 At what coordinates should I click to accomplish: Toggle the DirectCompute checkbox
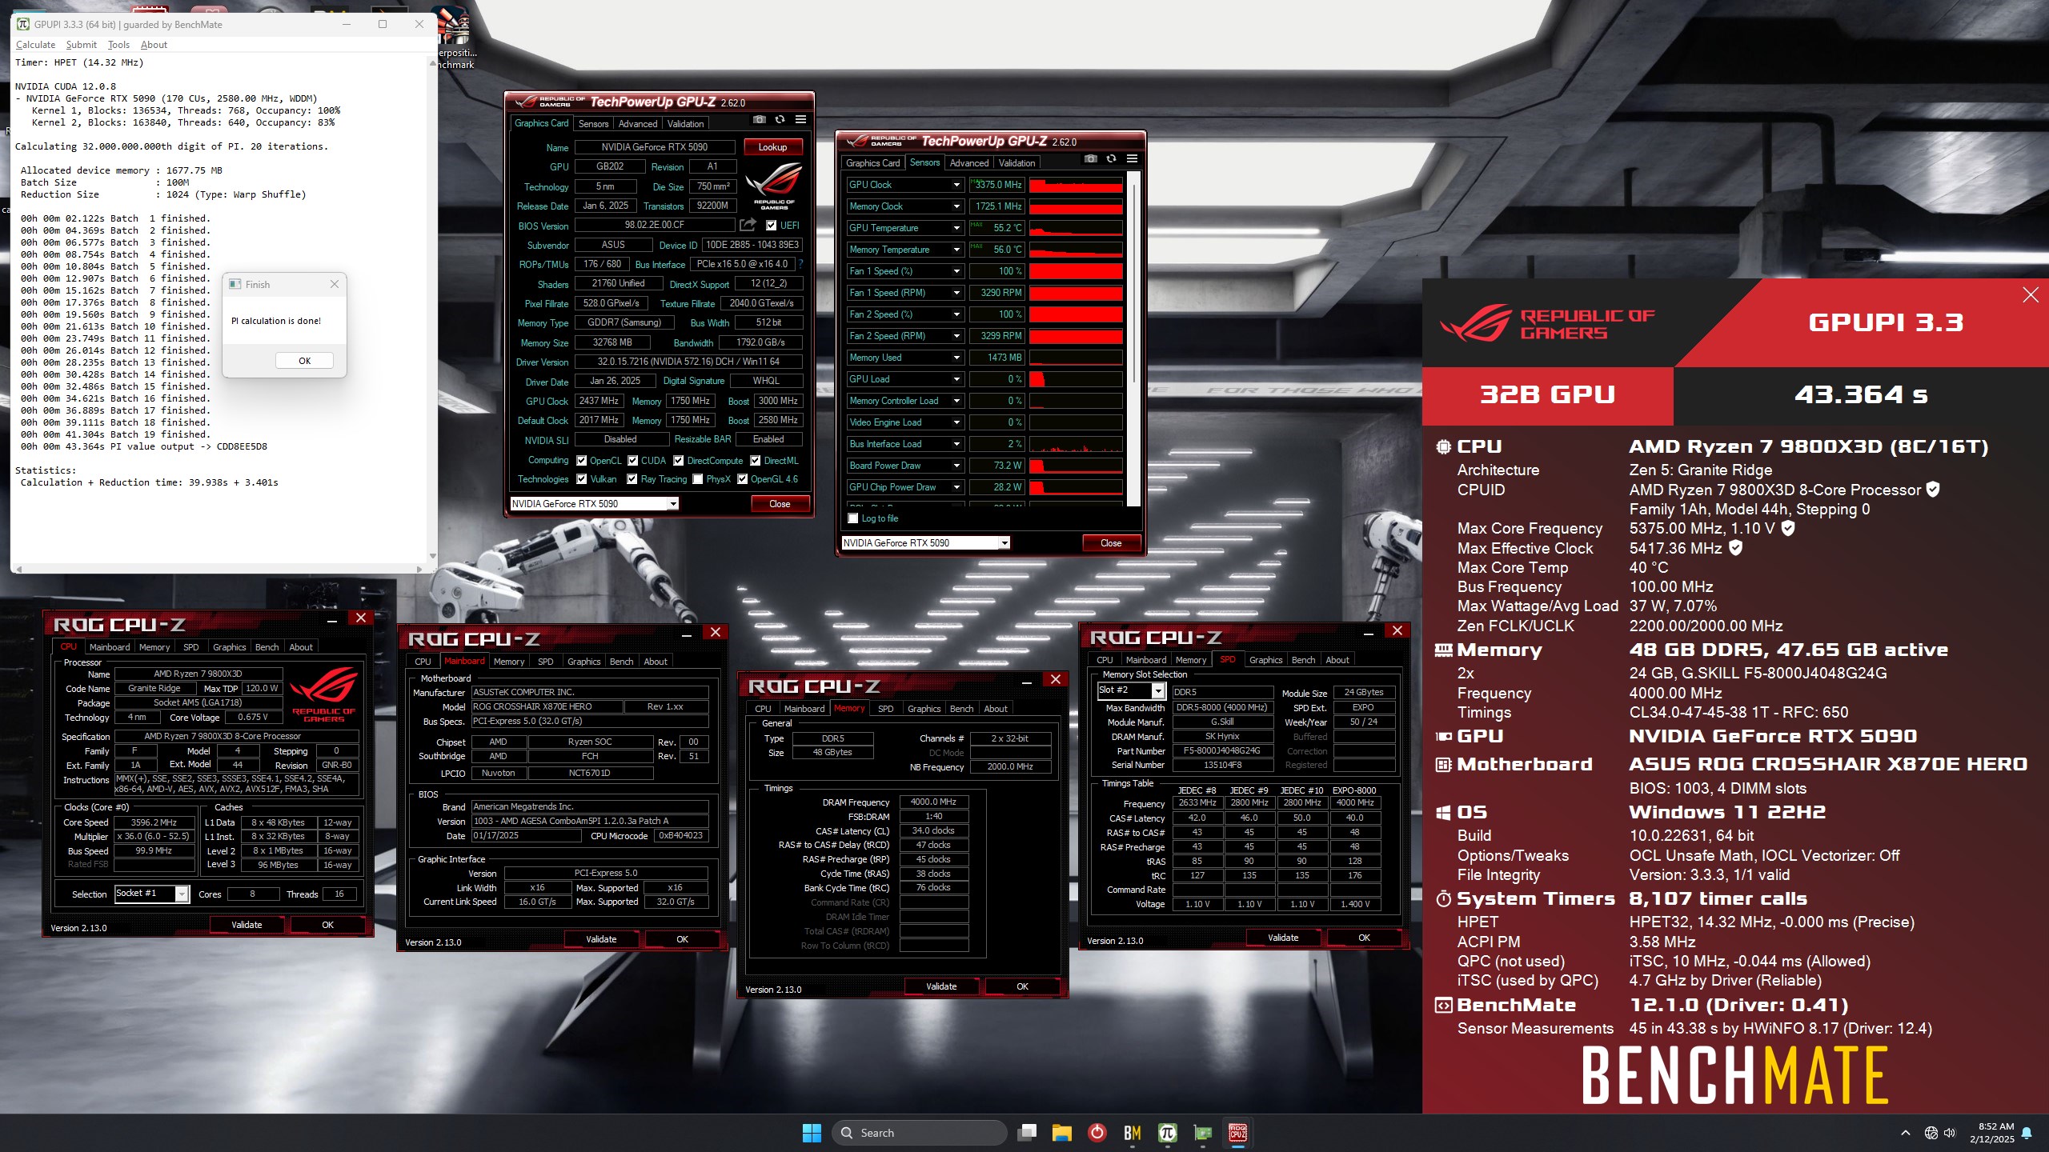tap(679, 461)
